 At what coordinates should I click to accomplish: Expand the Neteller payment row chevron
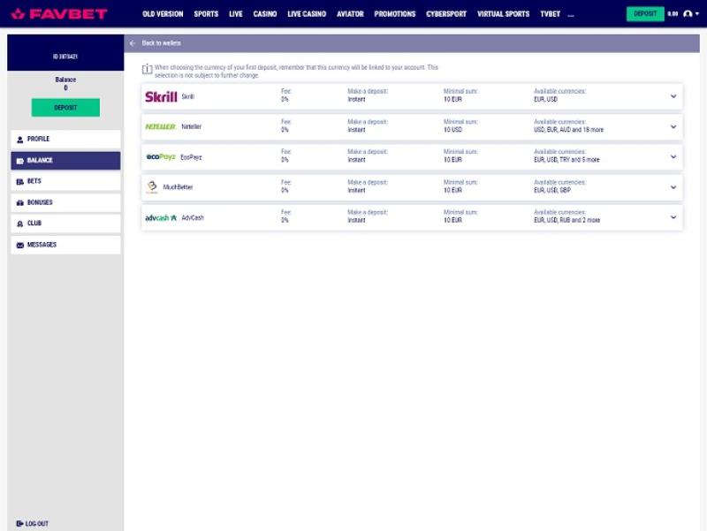(x=673, y=126)
